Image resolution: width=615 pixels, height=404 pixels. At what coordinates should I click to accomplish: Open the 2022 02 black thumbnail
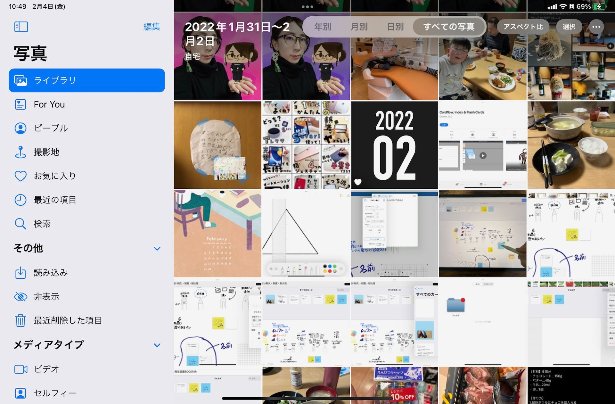[x=394, y=145]
